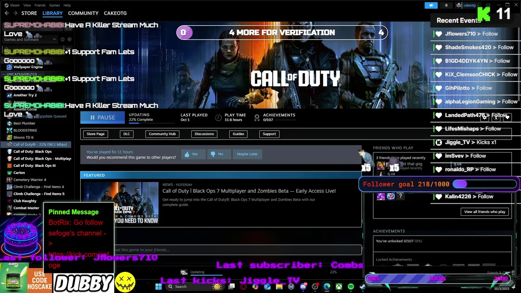Switch to the LIBRARY tab
Viewport: 521px width, 293px height.
click(53, 13)
